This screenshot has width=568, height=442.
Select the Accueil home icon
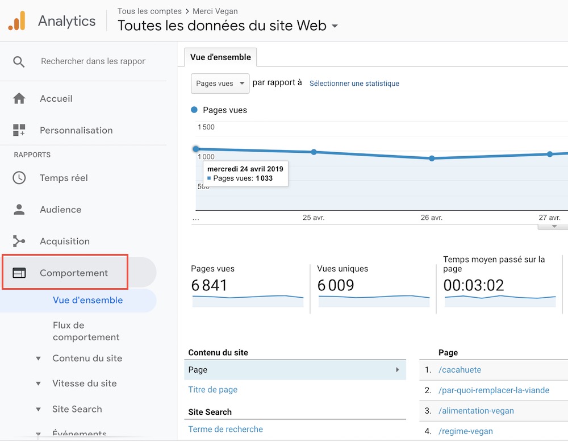(x=19, y=98)
